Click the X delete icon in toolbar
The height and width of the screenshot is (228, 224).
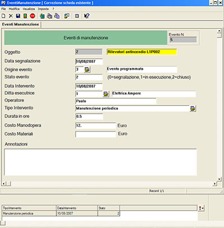(11, 16)
